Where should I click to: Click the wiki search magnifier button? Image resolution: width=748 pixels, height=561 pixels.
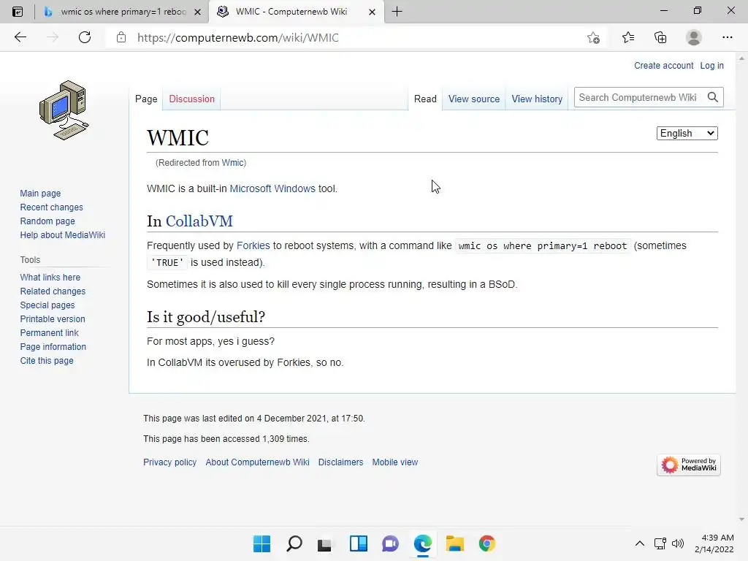pos(713,97)
